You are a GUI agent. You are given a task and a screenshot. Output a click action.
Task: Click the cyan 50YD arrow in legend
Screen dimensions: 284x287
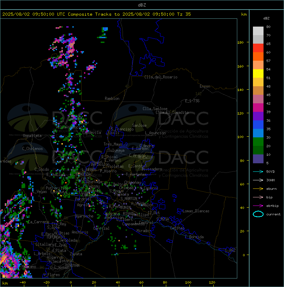258,172
